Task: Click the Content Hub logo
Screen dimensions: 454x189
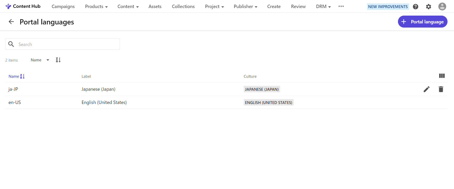Action: 23,6
